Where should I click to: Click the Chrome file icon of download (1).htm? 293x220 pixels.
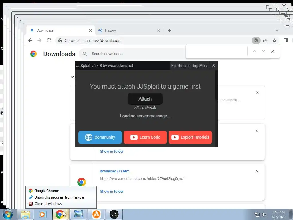tap(82, 182)
